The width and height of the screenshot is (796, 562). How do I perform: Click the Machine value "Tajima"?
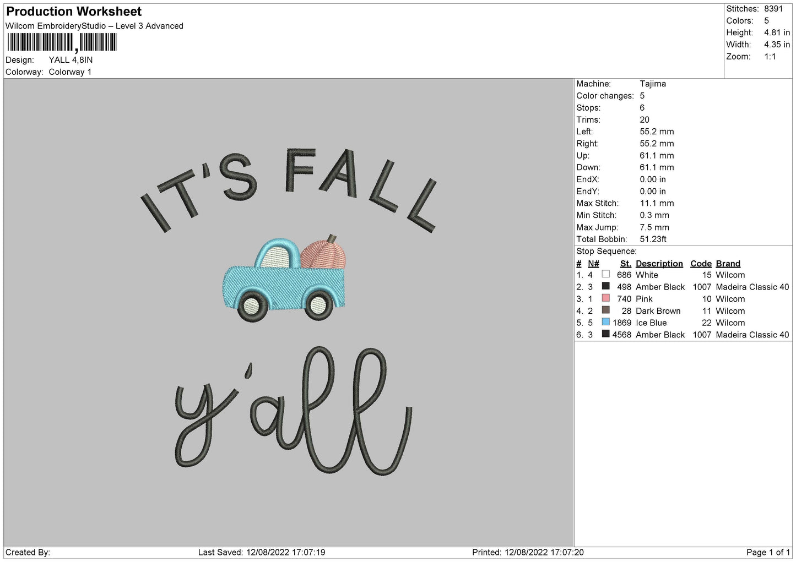653,84
